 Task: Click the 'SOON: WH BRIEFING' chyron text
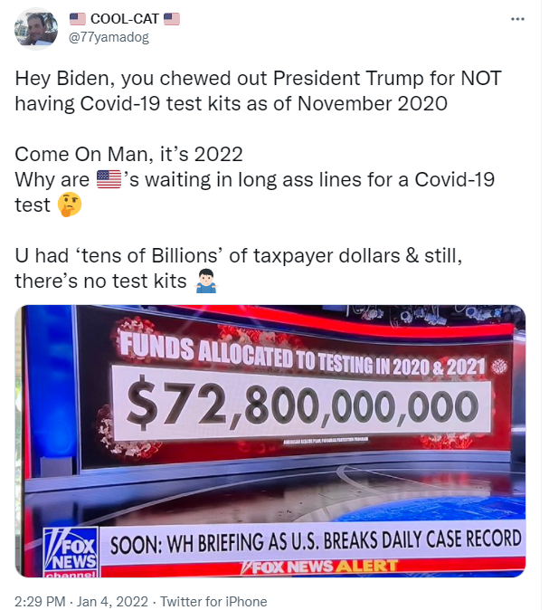coord(316,541)
